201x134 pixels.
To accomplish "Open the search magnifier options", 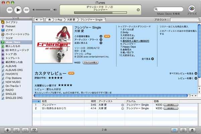I will coord(156,9).
